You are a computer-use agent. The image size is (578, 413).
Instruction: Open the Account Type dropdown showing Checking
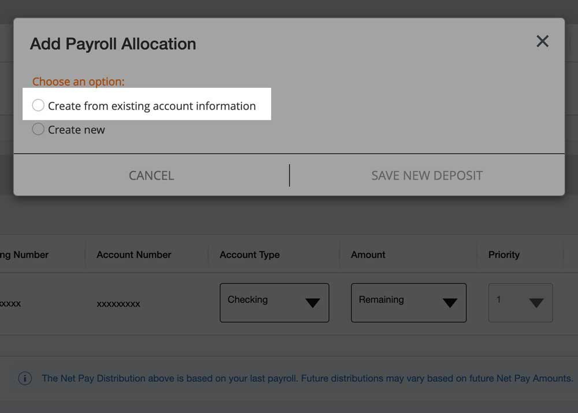(x=274, y=302)
